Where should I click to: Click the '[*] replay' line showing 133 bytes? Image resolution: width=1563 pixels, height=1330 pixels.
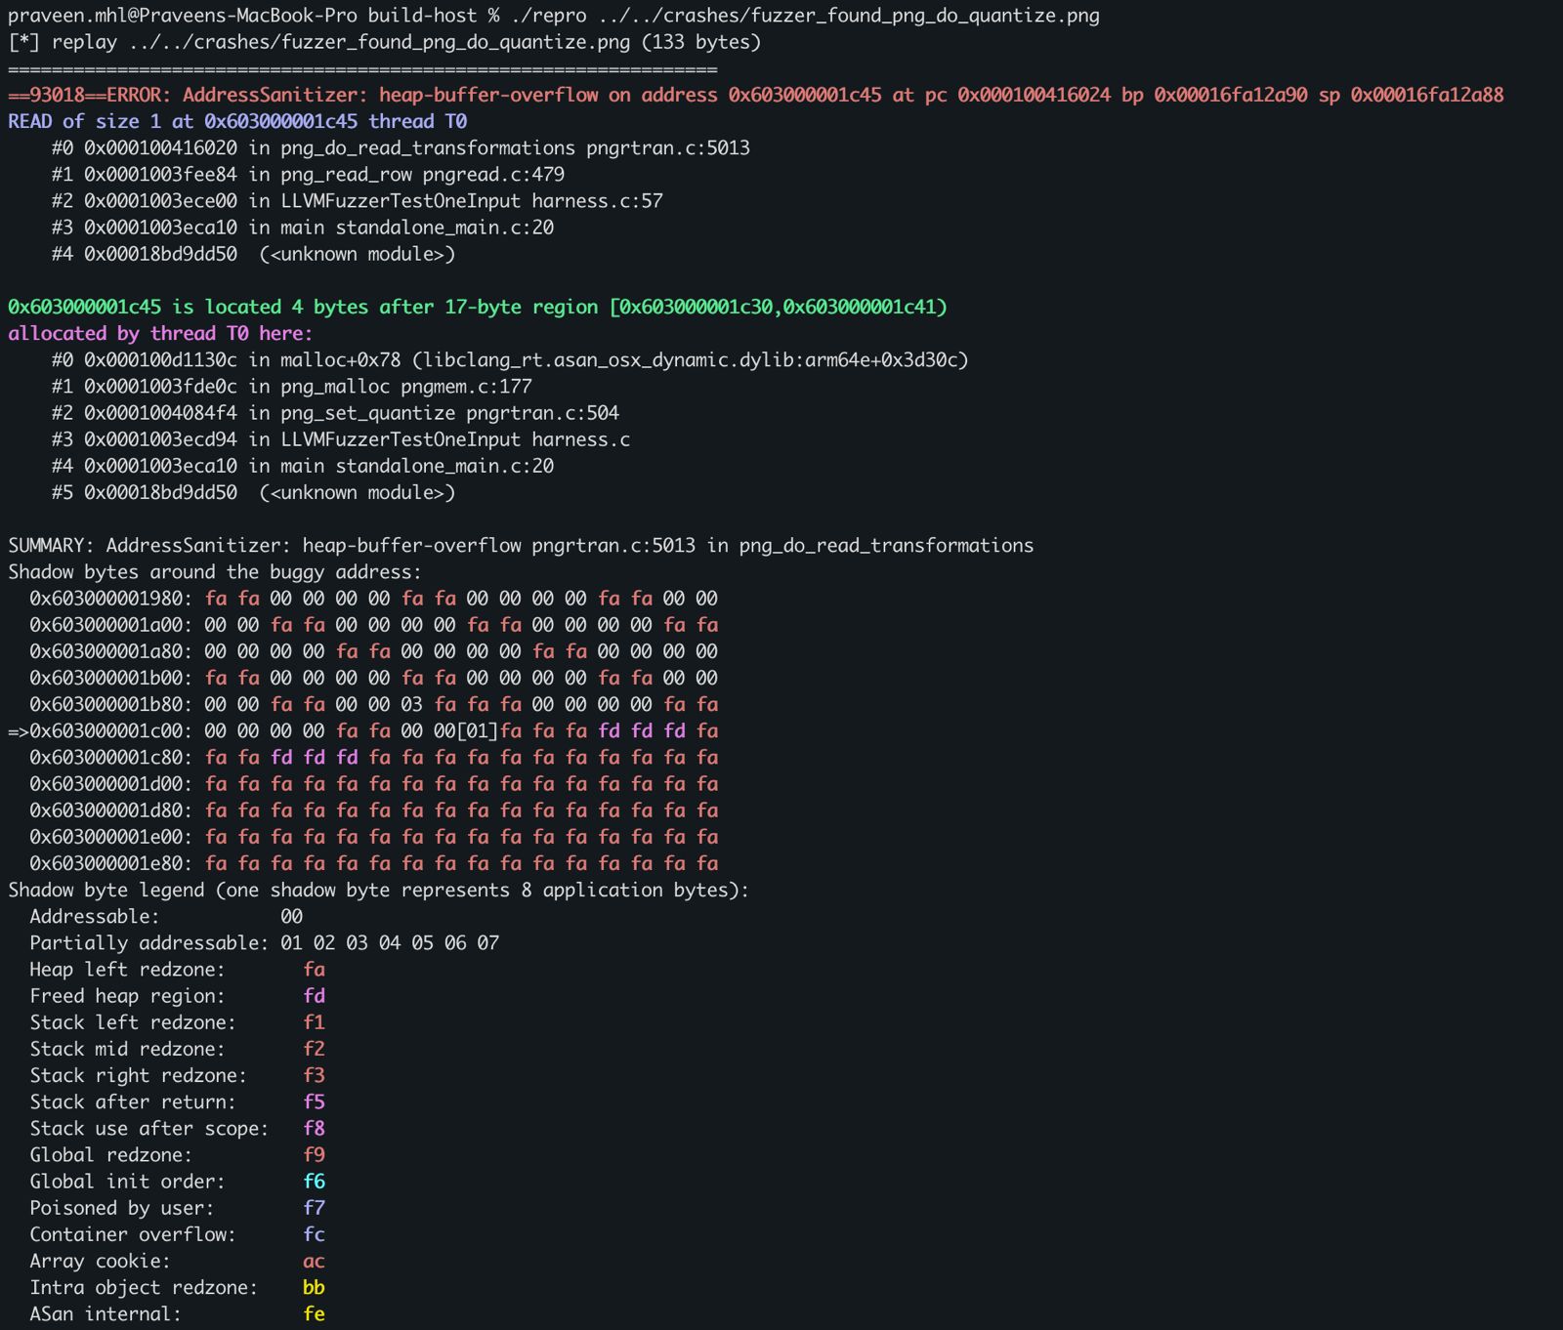click(x=385, y=42)
